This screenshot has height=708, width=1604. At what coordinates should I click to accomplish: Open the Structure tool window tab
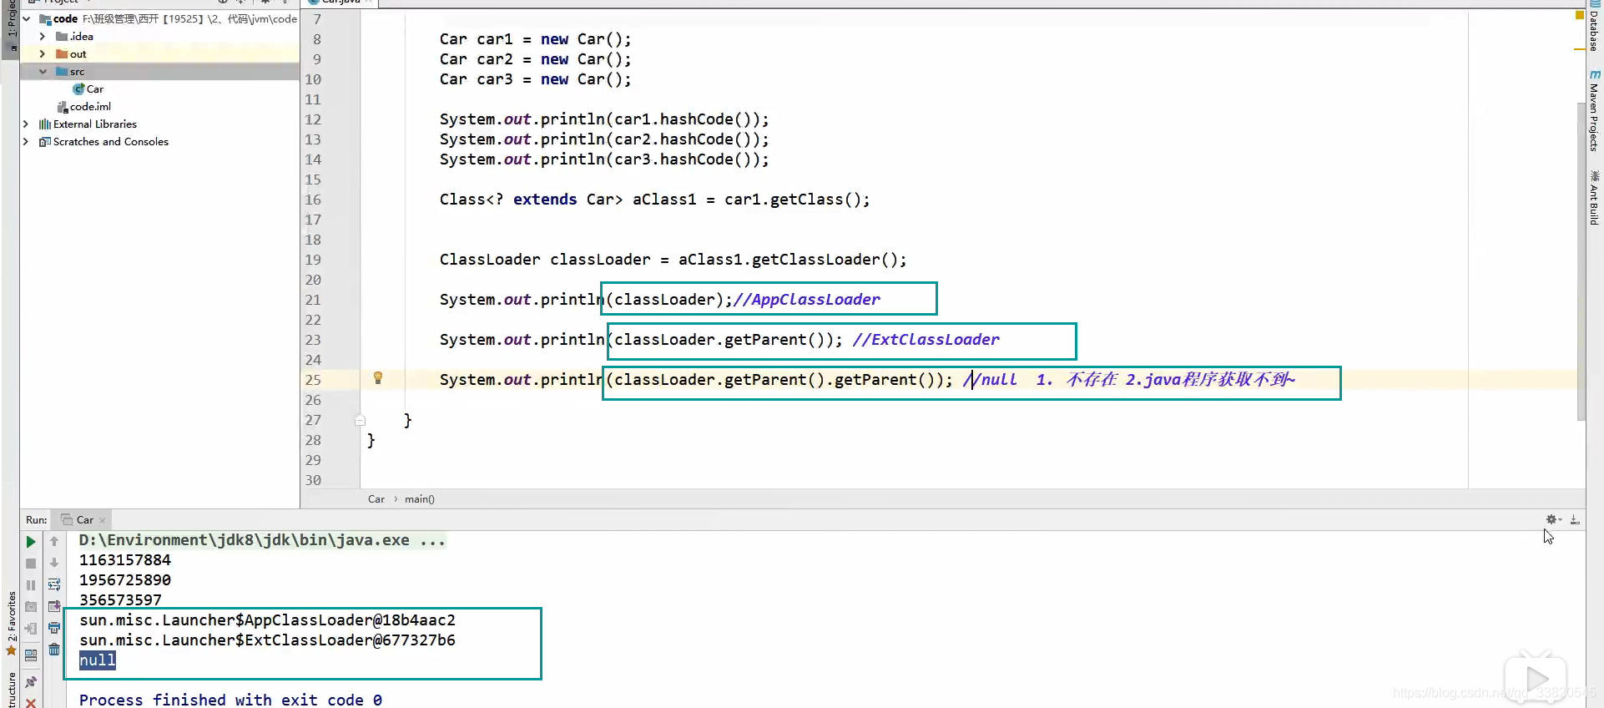[x=11, y=691]
